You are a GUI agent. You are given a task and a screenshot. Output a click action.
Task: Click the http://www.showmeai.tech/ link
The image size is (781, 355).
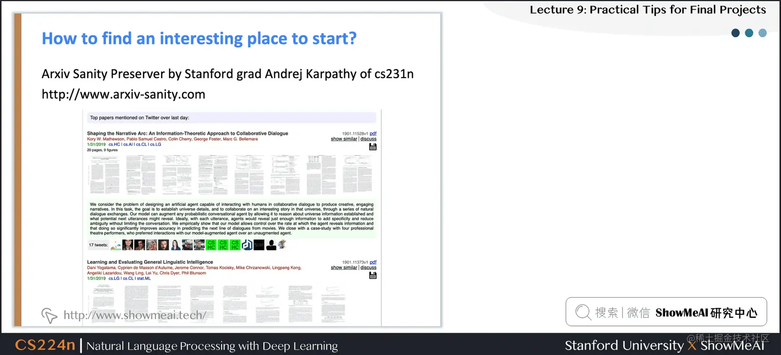tap(135, 315)
